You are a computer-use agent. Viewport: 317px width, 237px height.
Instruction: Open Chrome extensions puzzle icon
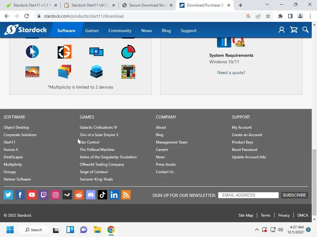280,16
